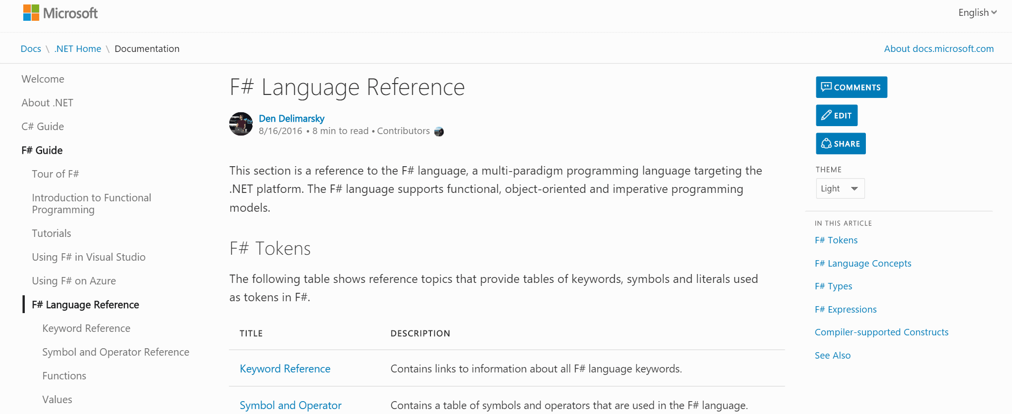
Task: Open Functions in the sidebar
Action: click(64, 376)
